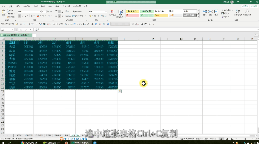Open the font size dropdown

tap(46, 12)
